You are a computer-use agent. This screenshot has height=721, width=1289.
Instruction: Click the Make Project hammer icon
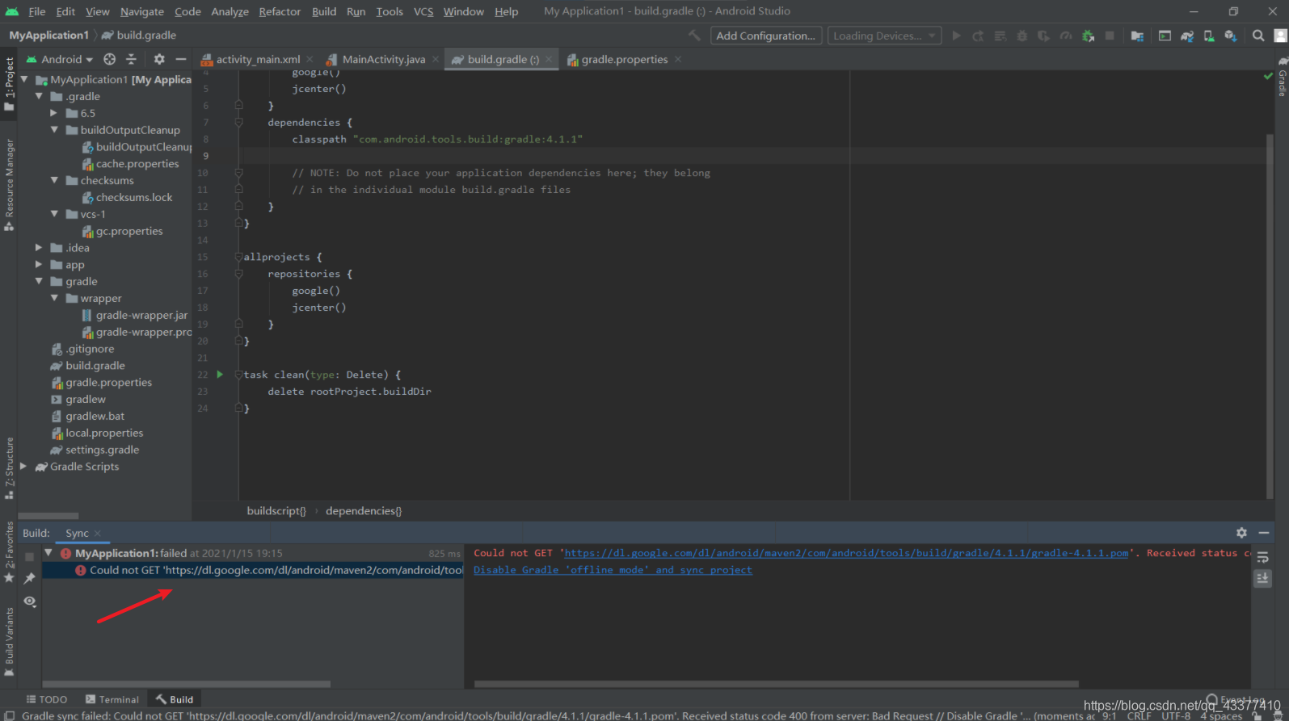[694, 36]
